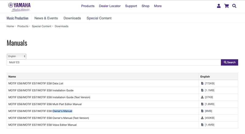Select the Owner's Manual (Text Version) row
Viewport: 245px width, 134px height.
click(x=122, y=118)
